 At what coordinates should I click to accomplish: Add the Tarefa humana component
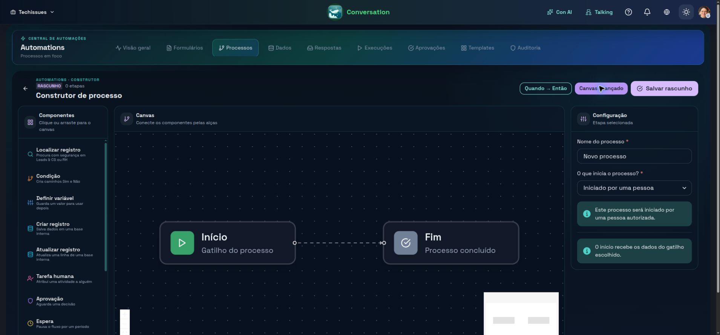[x=63, y=279]
